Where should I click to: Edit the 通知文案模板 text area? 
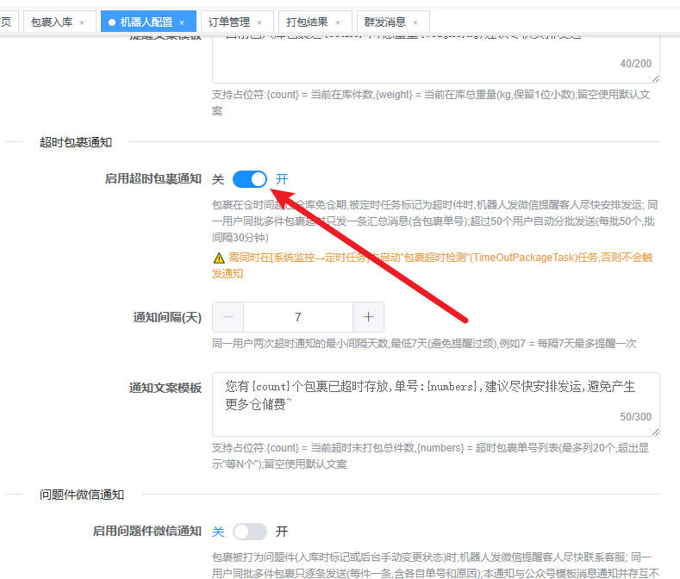coord(436,404)
